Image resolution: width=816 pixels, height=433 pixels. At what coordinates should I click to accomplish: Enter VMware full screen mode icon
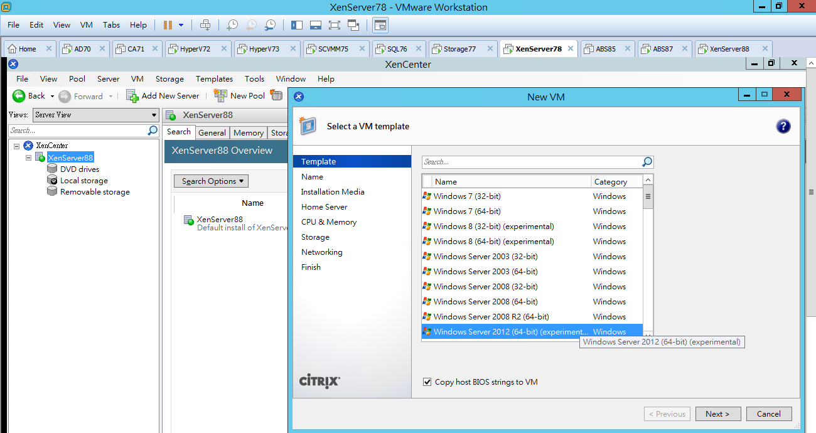tap(334, 25)
